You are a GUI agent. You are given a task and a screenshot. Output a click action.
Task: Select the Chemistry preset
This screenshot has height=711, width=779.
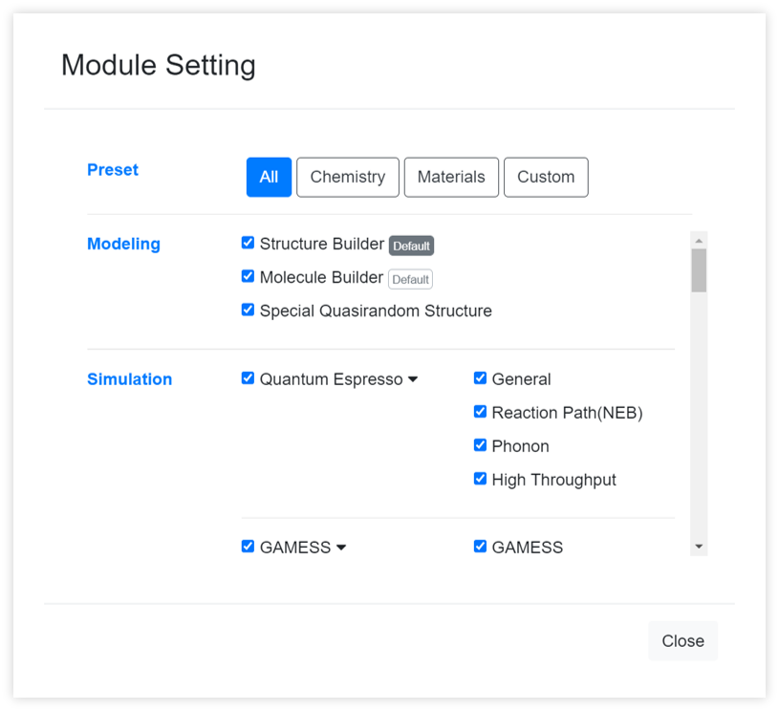[x=347, y=177]
